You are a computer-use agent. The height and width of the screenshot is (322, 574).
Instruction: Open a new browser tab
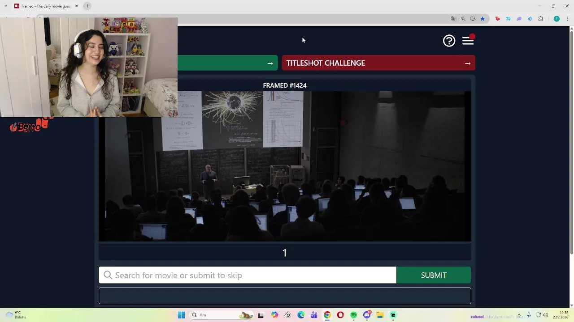[x=87, y=6]
